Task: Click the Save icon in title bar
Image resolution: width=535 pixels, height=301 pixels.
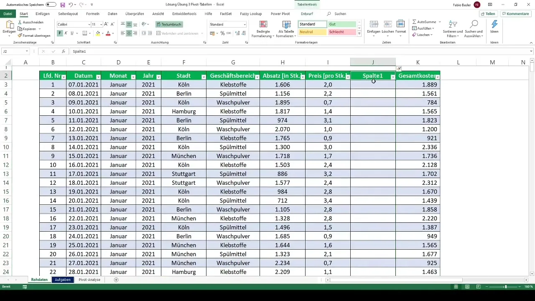Action: [63, 4]
